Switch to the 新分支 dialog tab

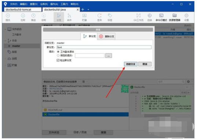pos(89,36)
